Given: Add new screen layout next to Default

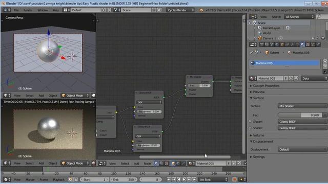Looking at the screenshot, I should pyautogui.click(x=104, y=10).
